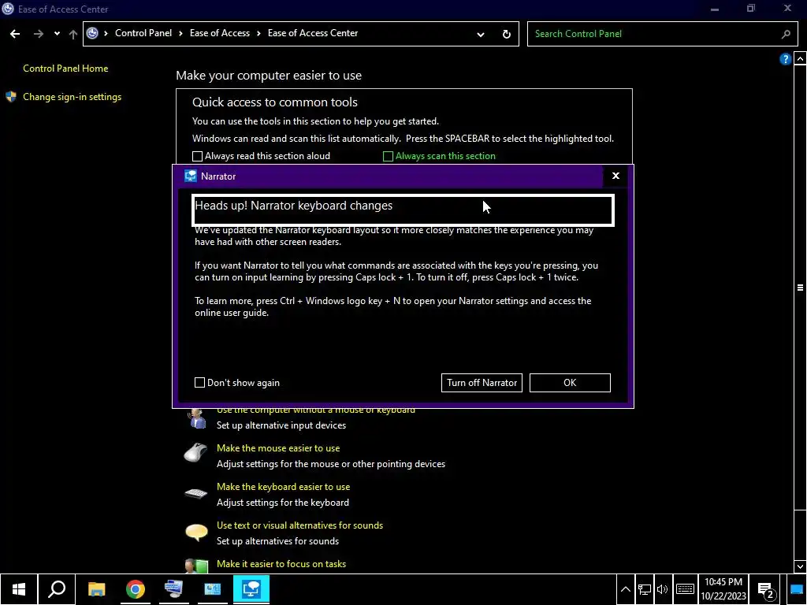Click scrollbar down arrow in Control Panel

(x=800, y=566)
